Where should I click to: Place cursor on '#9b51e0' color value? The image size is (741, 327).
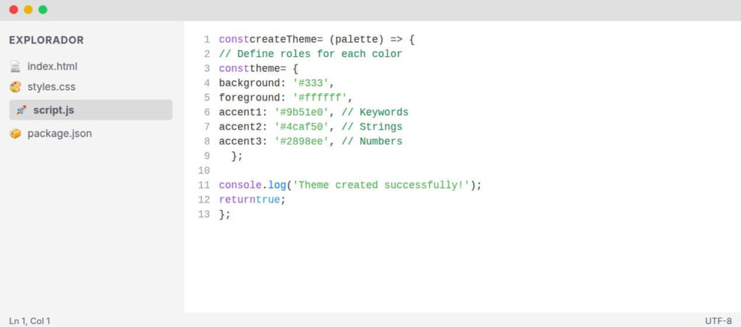[302, 112]
